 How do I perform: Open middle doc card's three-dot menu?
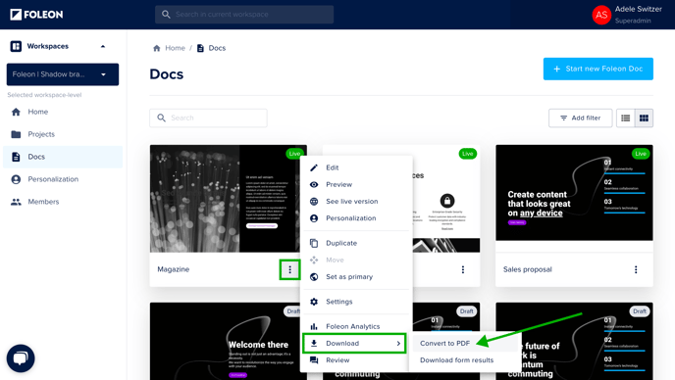coord(463,269)
